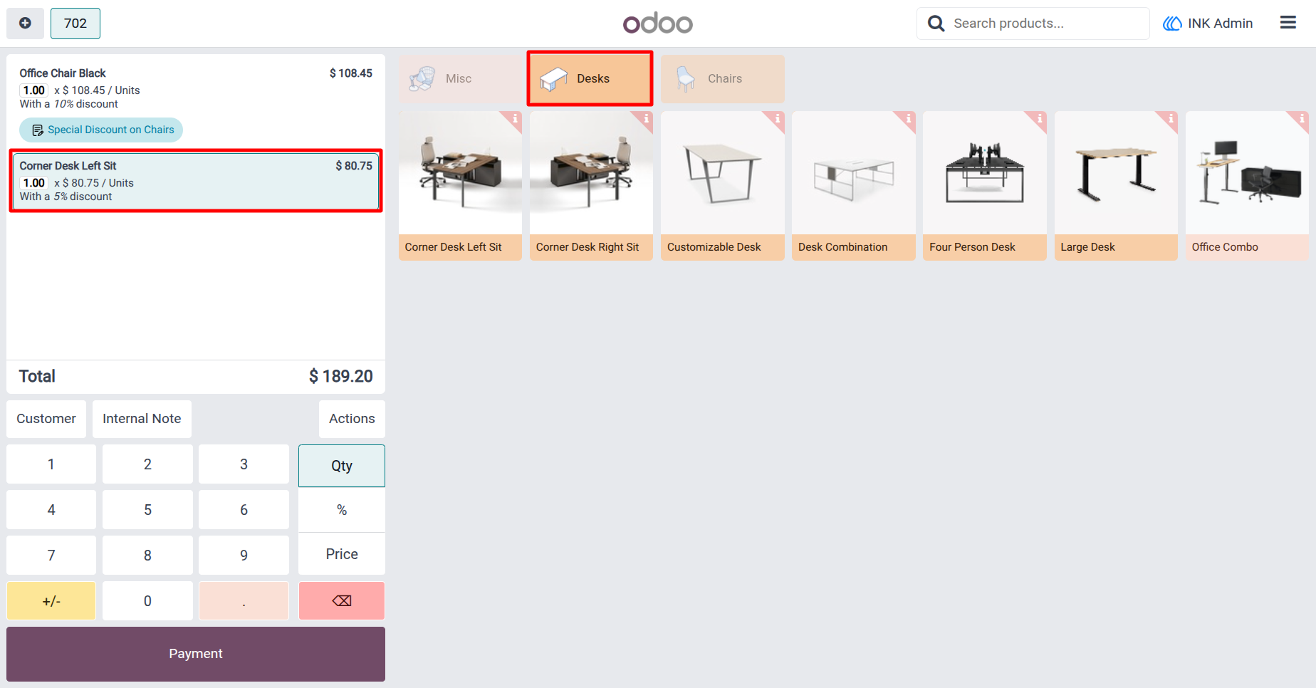Image resolution: width=1316 pixels, height=688 pixels.
Task: Add Corner Desk Left Sit product
Action: pyautogui.click(x=460, y=186)
